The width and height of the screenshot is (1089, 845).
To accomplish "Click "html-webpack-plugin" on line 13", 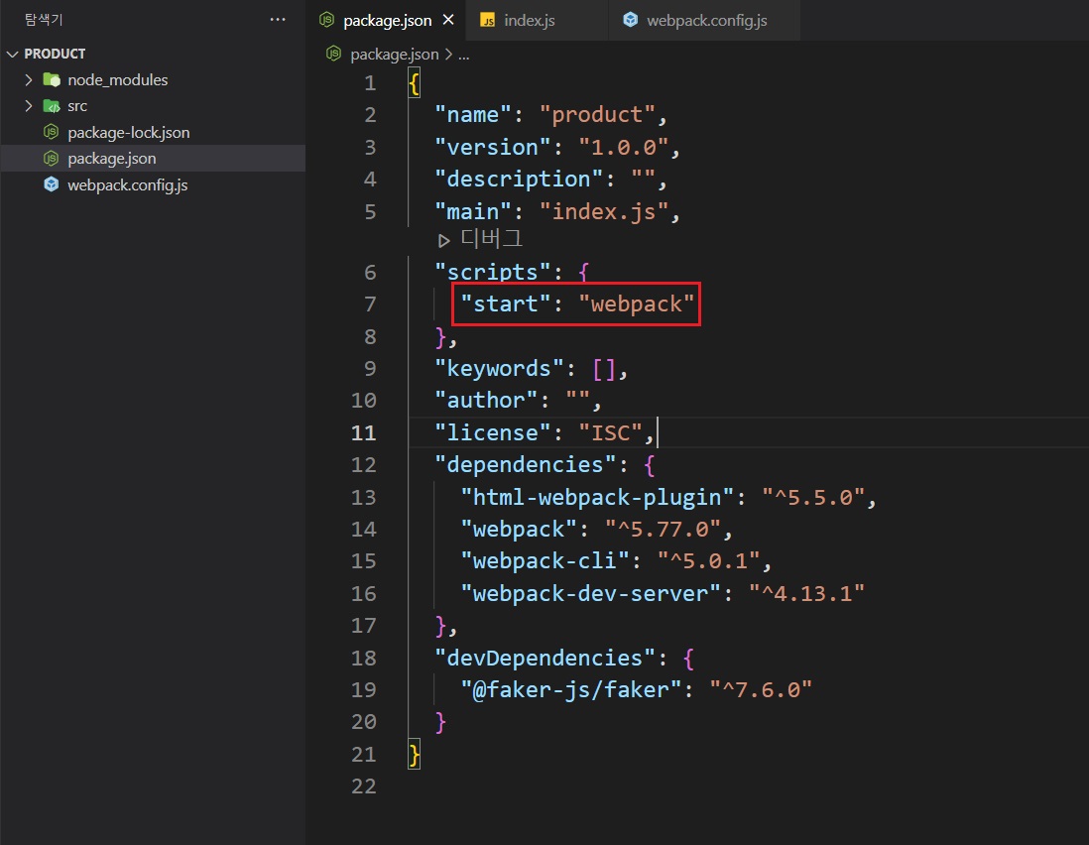I will [x=597, y=497].
